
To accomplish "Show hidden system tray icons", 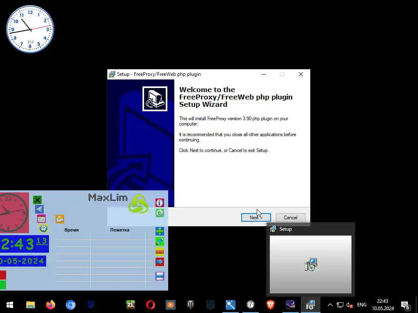I will pos(330,305).
